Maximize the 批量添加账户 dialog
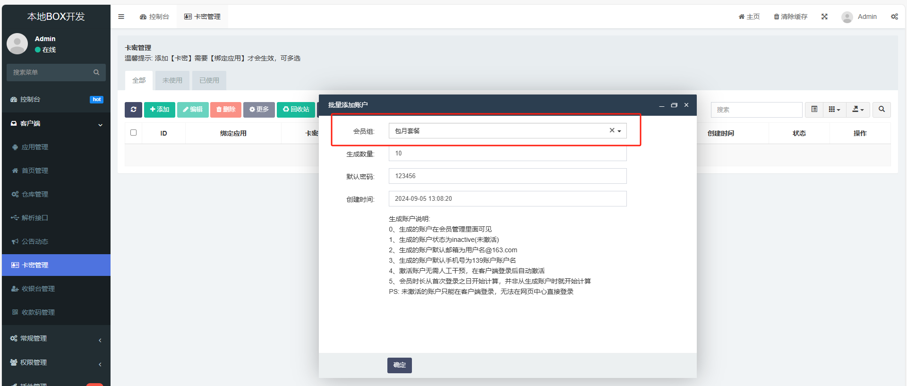This screenshot has height=386, width=907. click(674, 105)
